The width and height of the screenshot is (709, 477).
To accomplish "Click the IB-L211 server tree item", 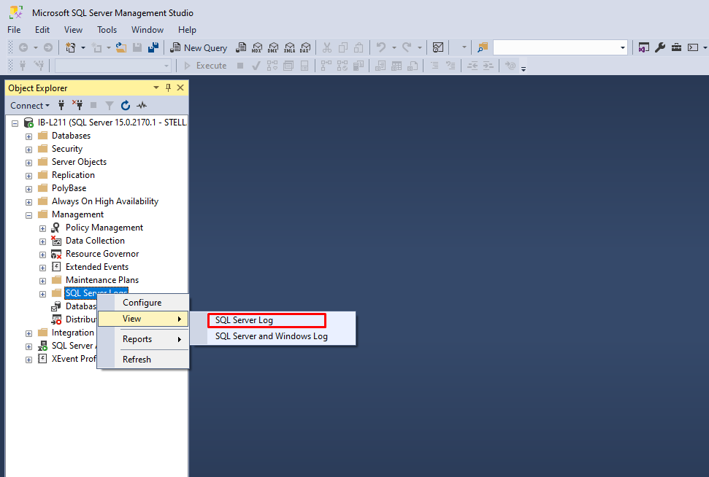I will [x=112, y=123].
